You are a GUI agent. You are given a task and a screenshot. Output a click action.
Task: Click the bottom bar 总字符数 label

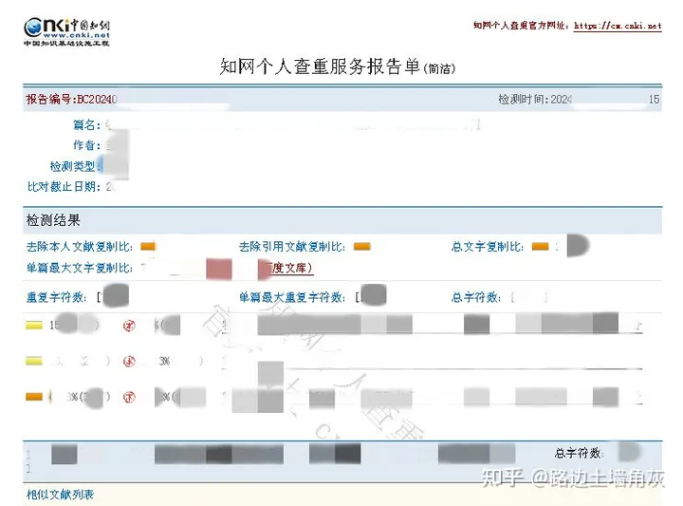click(x=578, y=453)
